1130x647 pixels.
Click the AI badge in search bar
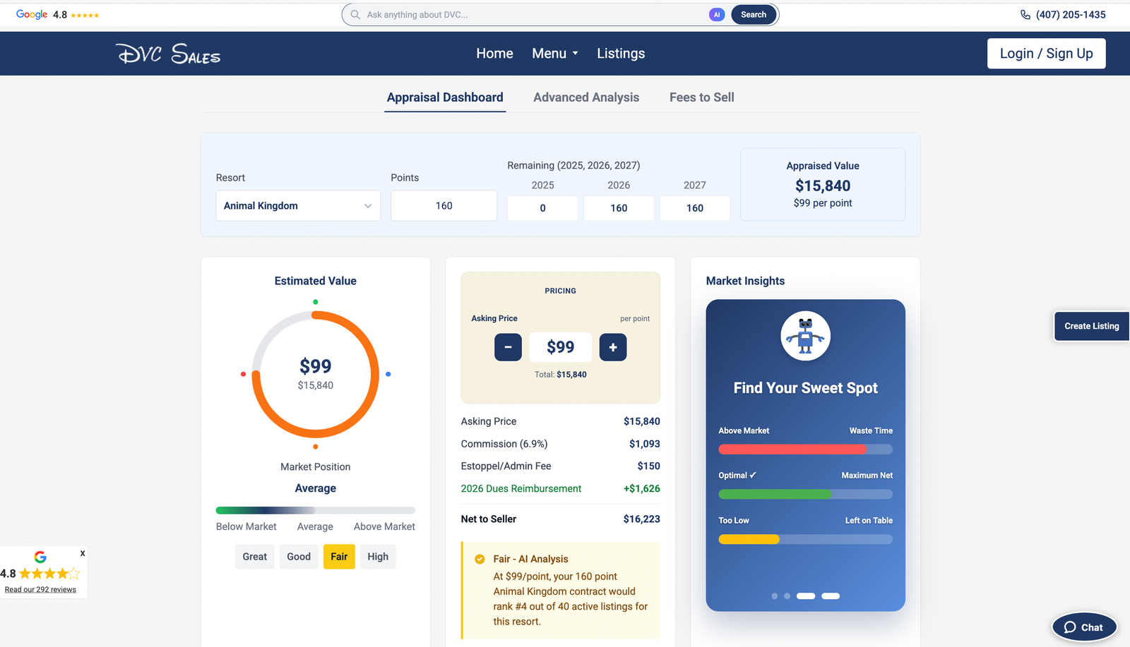tap(717, 15)
